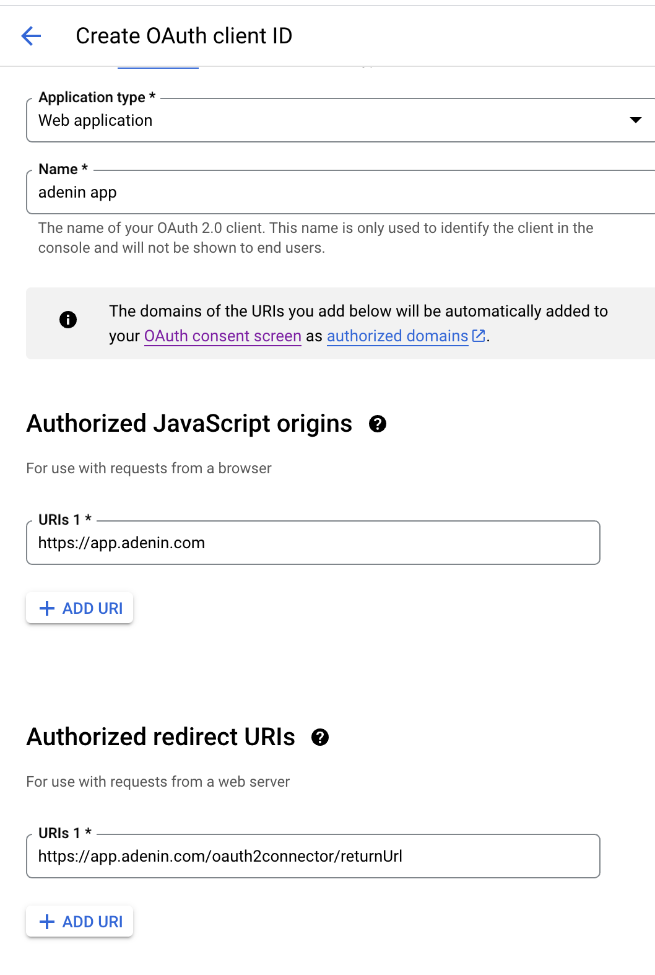Click the Name field containing adenin app
Screen dimensions: 655x975
[x=310, y=193]
